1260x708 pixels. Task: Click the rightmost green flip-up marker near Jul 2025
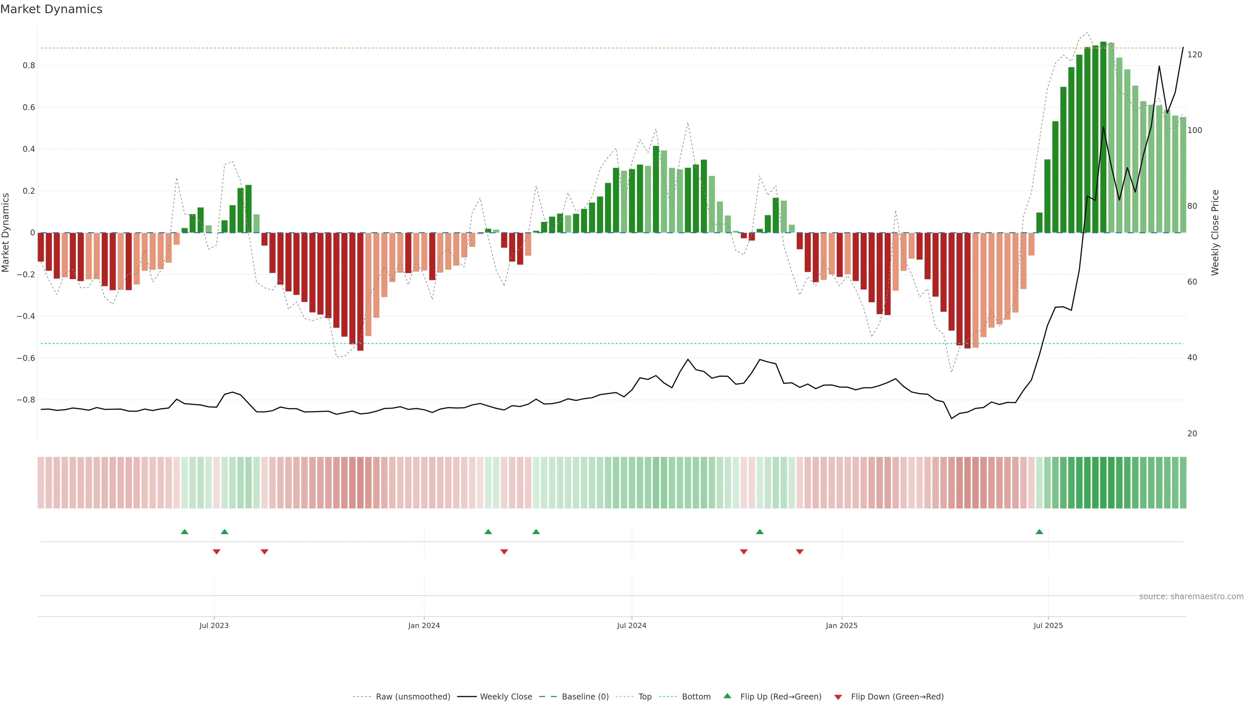point(1039,532)
